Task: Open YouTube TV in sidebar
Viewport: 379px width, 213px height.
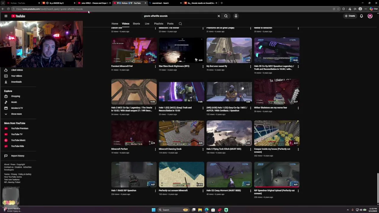Action: click(x=17, y=134)
